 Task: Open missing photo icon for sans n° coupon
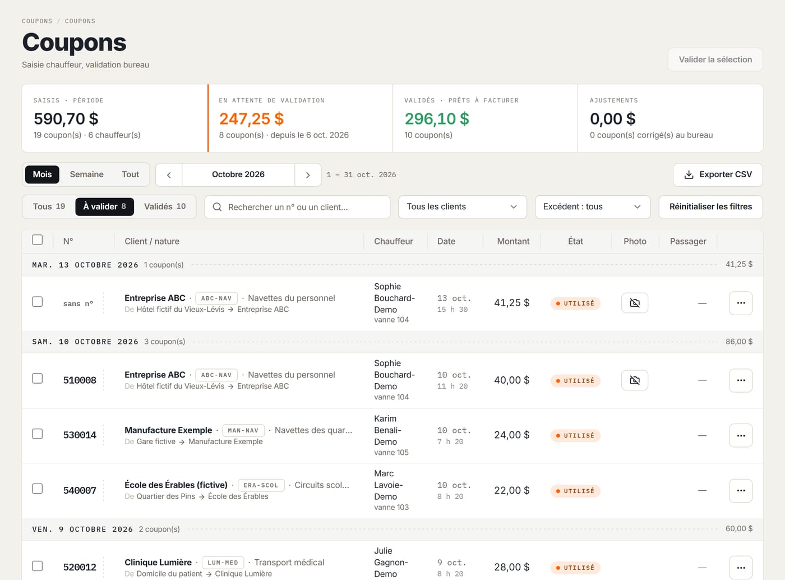[x=635, y=303]
